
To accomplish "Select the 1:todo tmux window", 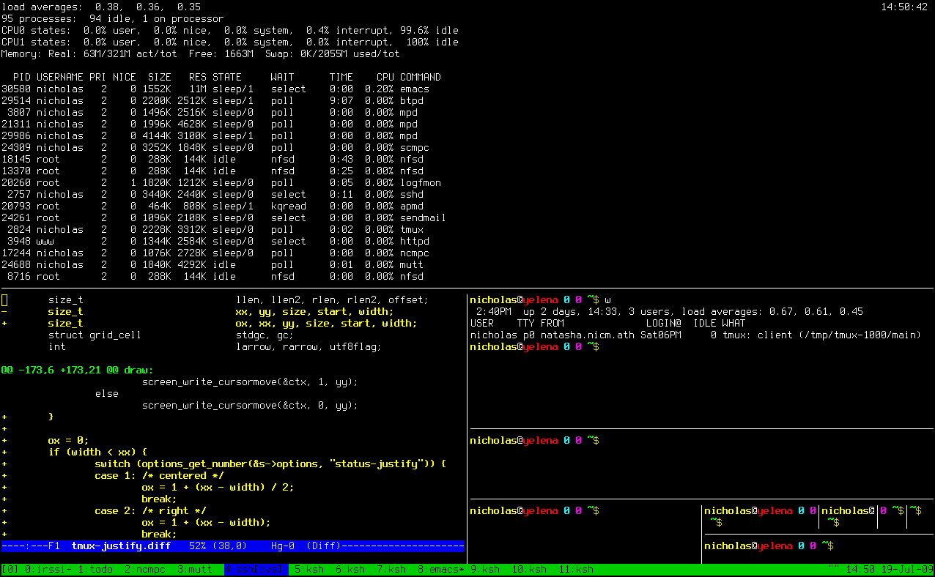I will [95, 569].
